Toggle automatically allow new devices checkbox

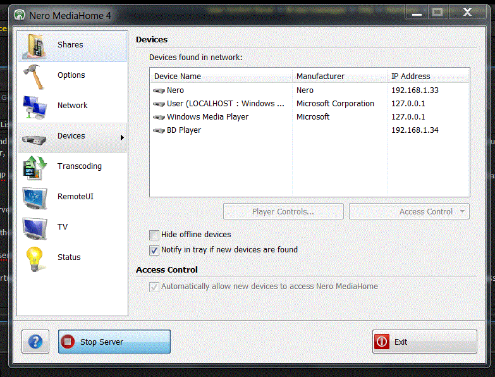click(154, 287)
